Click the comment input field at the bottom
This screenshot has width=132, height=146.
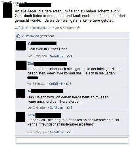72,141
